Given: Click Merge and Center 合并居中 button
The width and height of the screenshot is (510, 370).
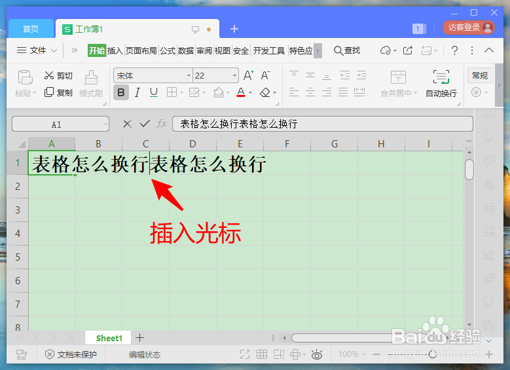Looking at the screenshot, I should coord(399,84).
